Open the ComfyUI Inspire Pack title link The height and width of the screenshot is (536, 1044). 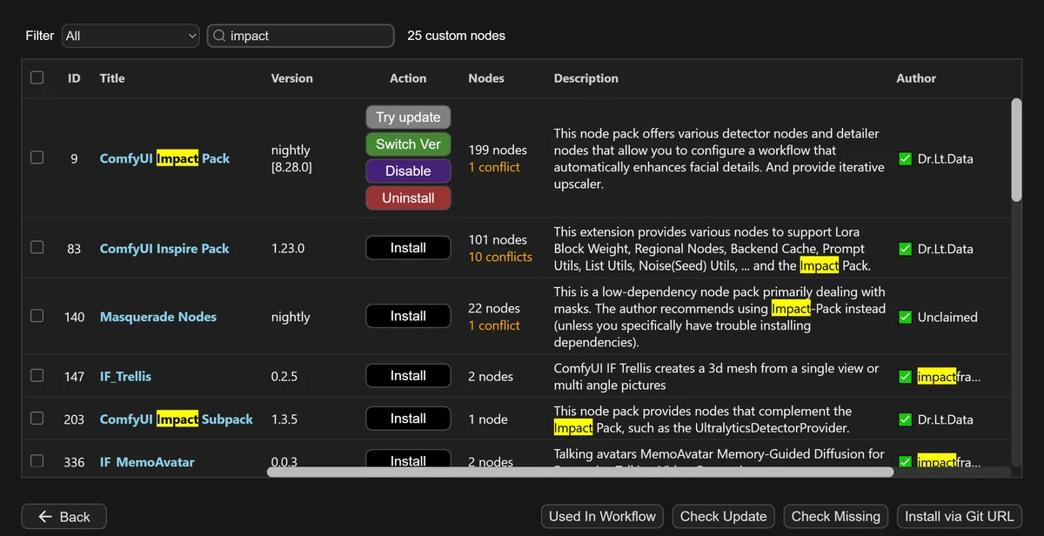click(164, 248)
